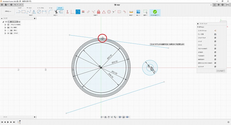The width and height of the screenshot is (231, 125).
Task: Switch to the サーフェス tab
Action: coord(30,8)
